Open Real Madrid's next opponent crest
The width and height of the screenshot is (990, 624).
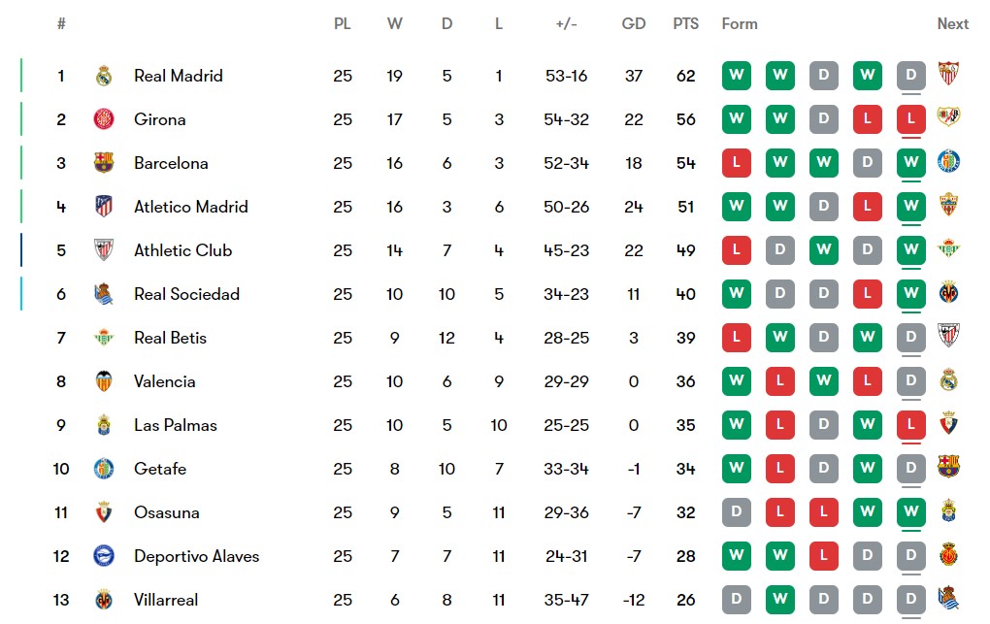(x=948, y=73)
